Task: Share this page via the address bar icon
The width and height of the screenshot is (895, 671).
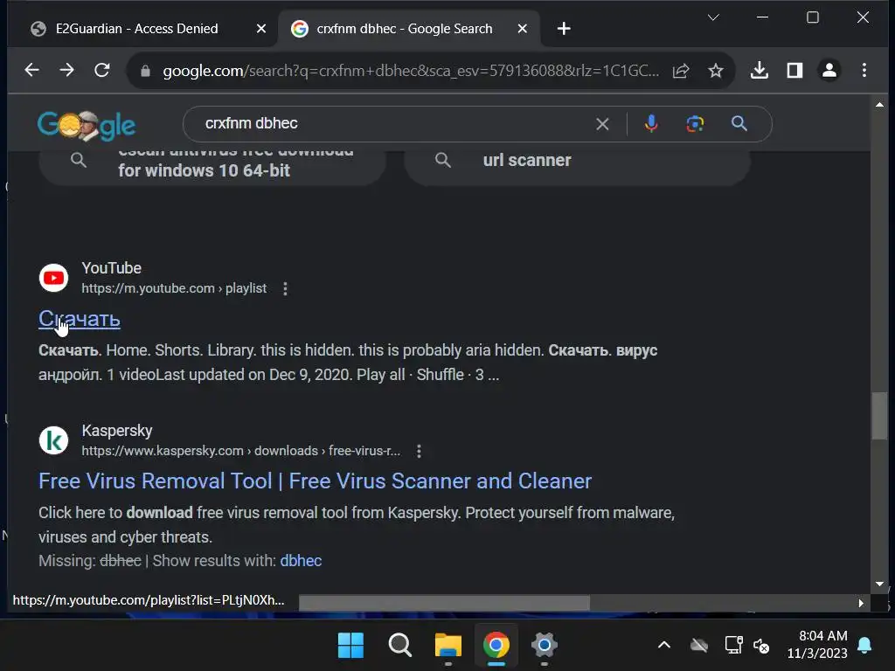Action: [681, 71]
